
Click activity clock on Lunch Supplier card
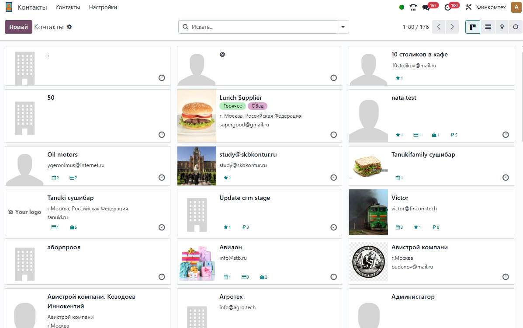[333, 135]
